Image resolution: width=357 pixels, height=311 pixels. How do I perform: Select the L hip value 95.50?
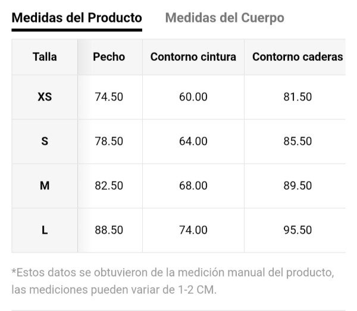(x=297, y=230)
